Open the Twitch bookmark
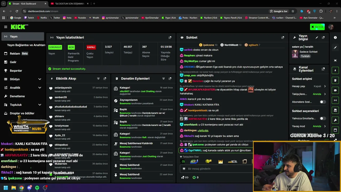The height and width of the screenshot is (192, 341). point(29,18)
